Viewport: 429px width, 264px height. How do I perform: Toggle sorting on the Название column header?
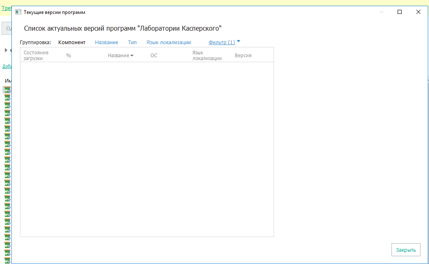pyautogui.click(x=120, y=56)
